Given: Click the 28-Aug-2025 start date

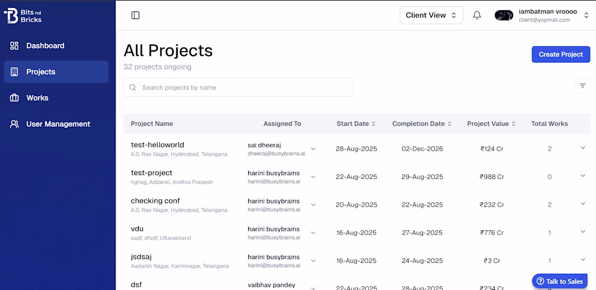Looking at the screenshot, I should click(357, 149).
